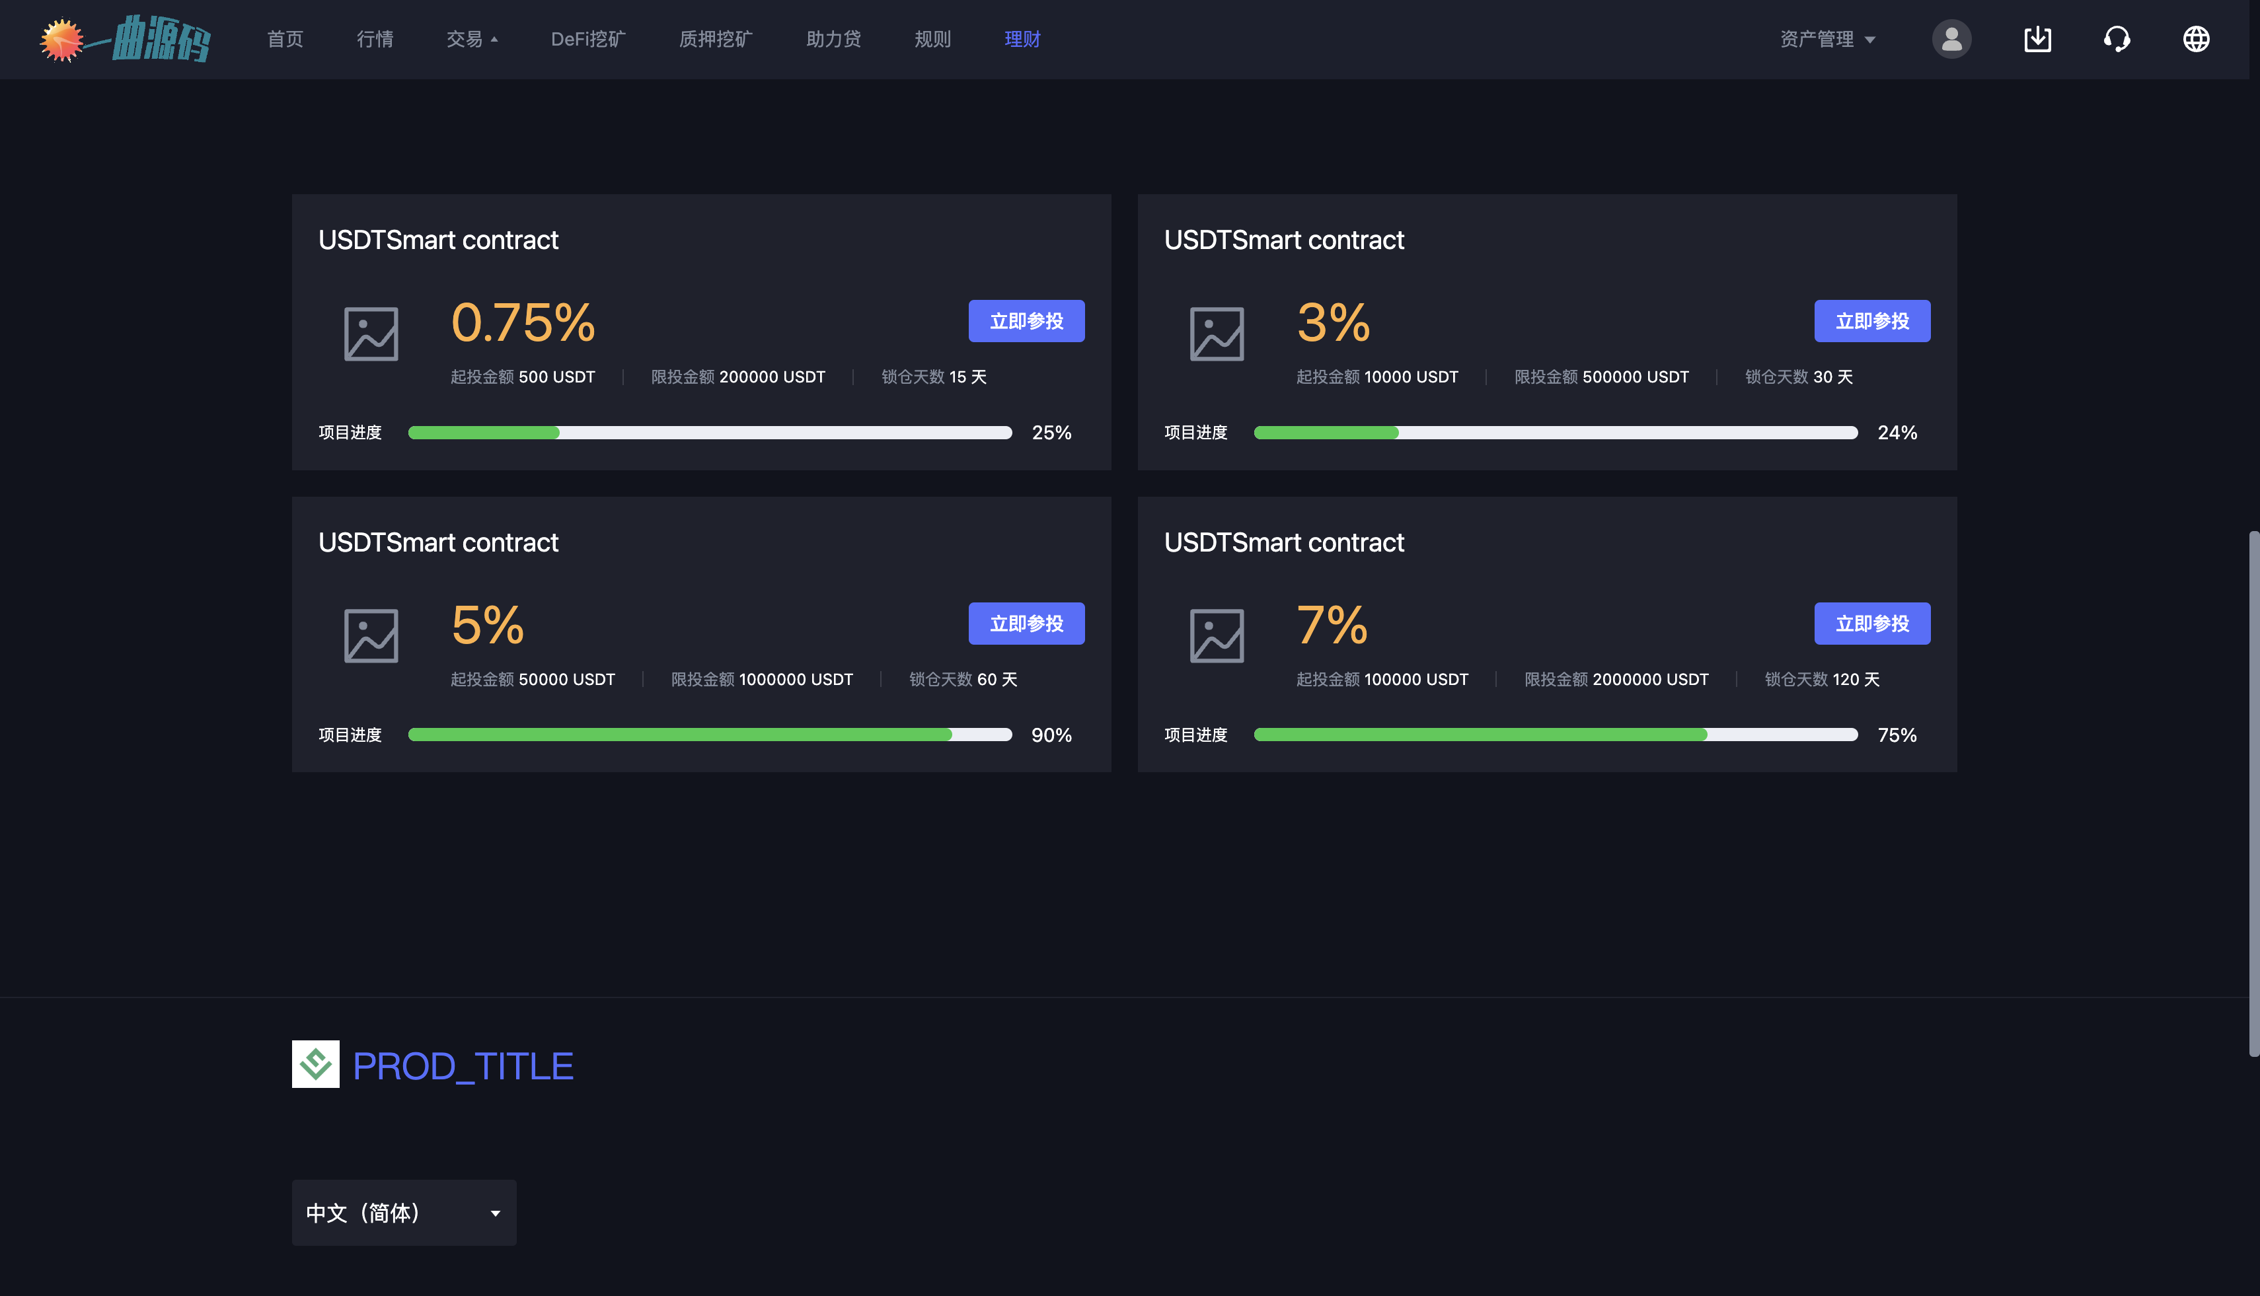The width and height of the screenshot is (2260, 1296).
Task: Click the user avatar profile icon
Action: pyautogui.click(x=1951, y=39)
